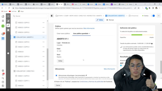Close the editing panel with X icon
The image size is (162, 91).
(8, 16)
